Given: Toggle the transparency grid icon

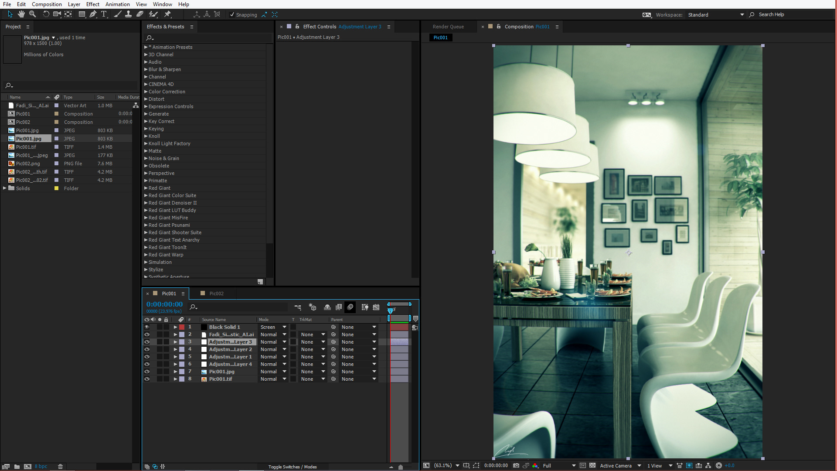Looking at the screenshot, I should pyautogui.click(x=592, y=466).
